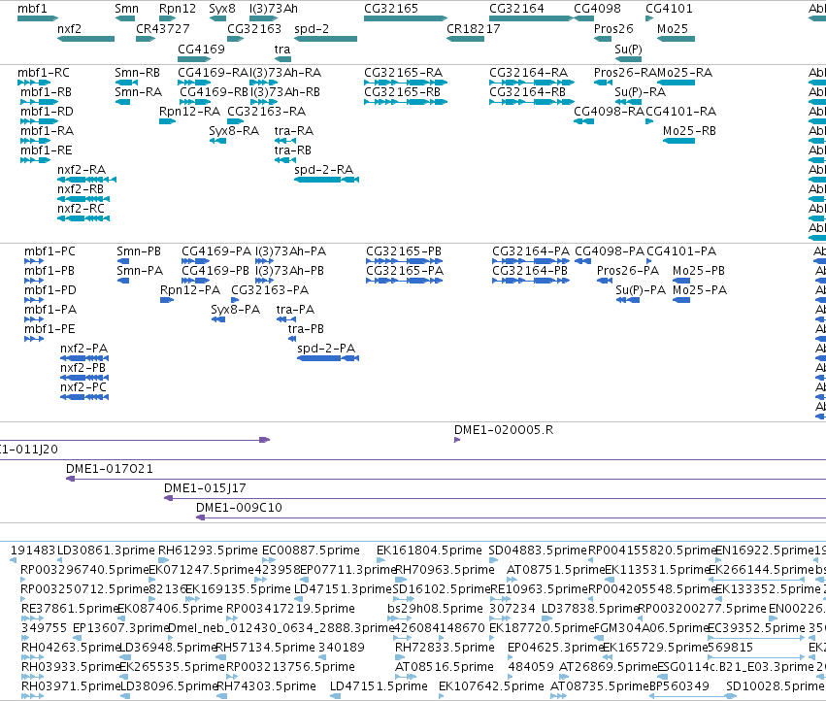
Task: Click the CG4101 gene label
Action: click(x=669, y=9)
